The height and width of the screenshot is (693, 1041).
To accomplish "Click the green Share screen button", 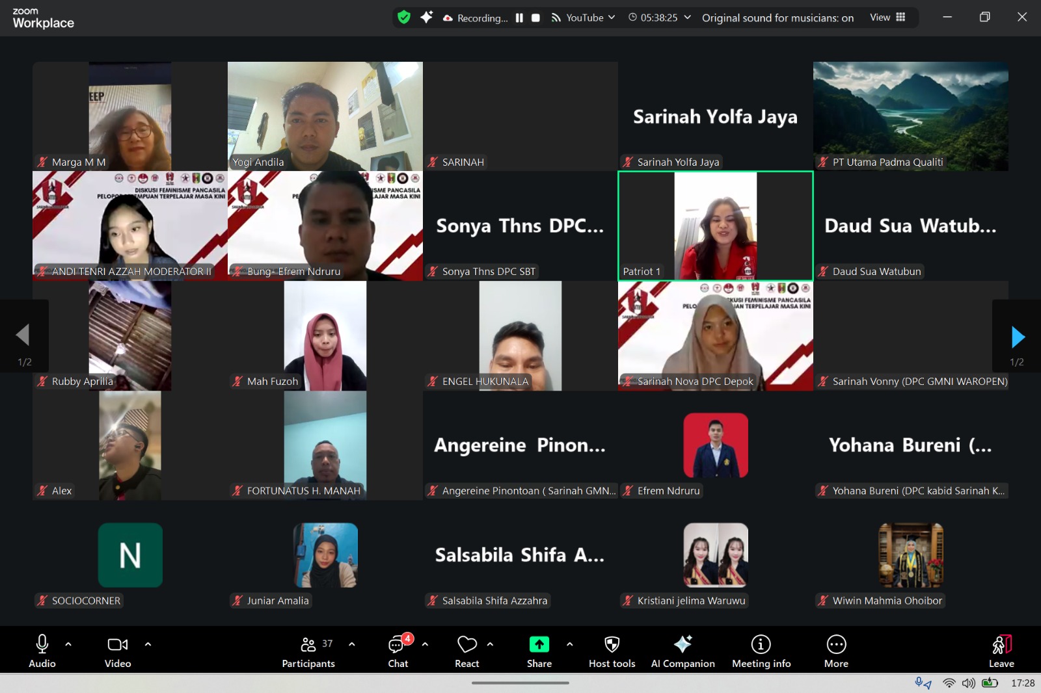I will [x=539, y=651].
